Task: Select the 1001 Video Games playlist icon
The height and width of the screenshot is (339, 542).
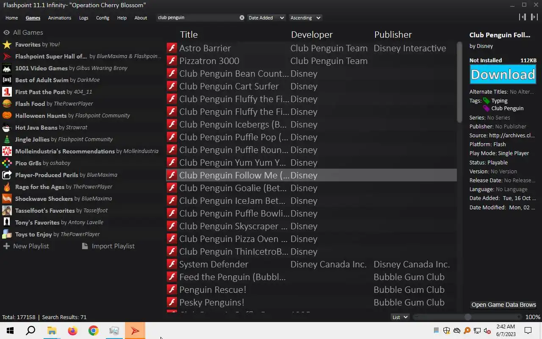Action: (x=7, y=68)
